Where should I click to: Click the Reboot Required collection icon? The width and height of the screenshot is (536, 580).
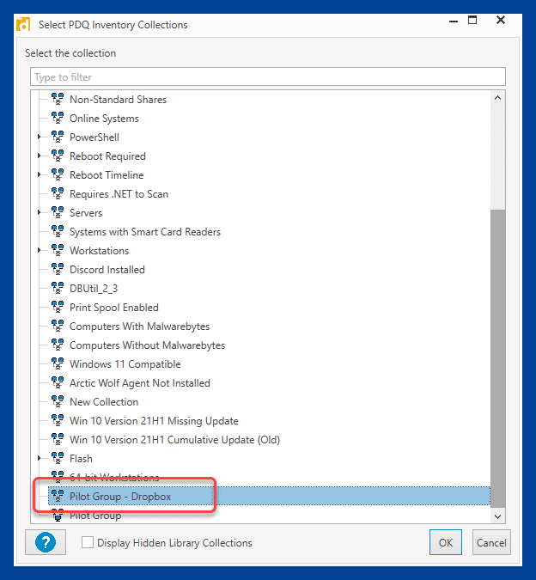tap(58, 156)
